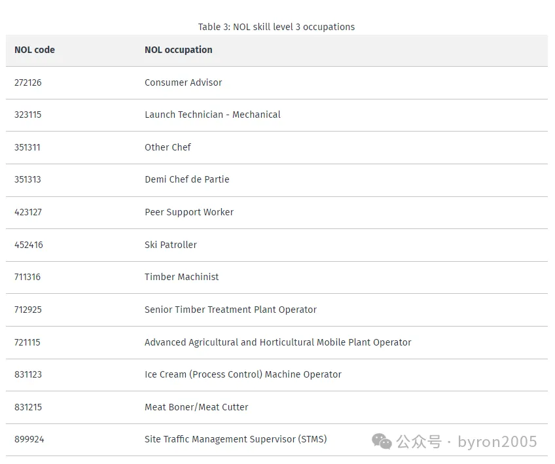Click the NOL code column header

(34, 50)
